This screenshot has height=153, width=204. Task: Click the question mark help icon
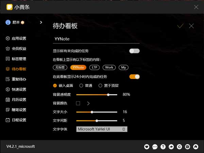[x=163, y=147]
